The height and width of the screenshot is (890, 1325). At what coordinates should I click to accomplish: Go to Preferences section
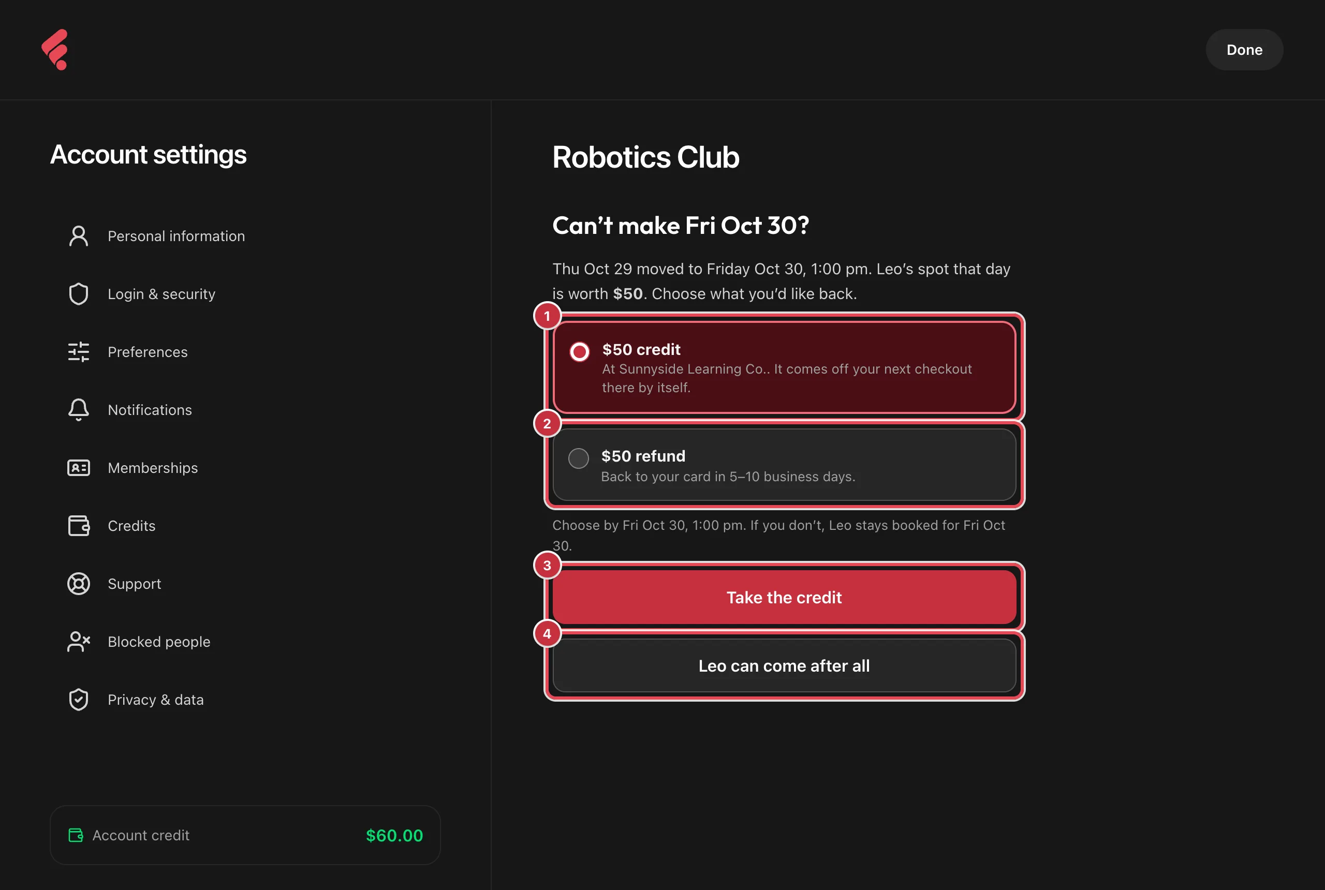pyautogui.click(x=245, y=352)
